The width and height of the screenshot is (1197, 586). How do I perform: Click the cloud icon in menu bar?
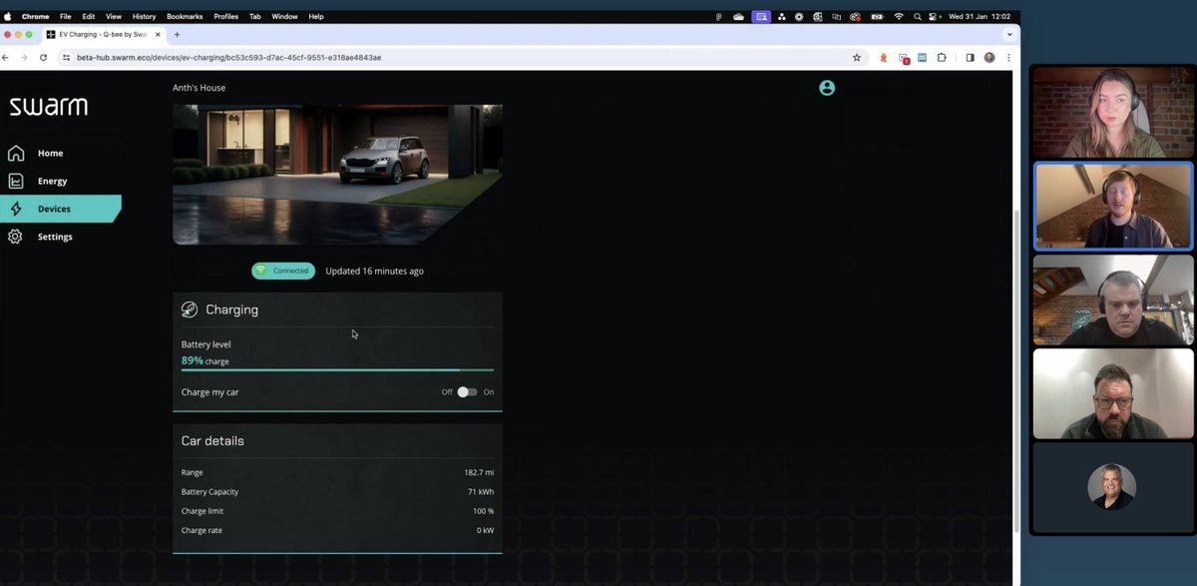click(x=739, y=17)
